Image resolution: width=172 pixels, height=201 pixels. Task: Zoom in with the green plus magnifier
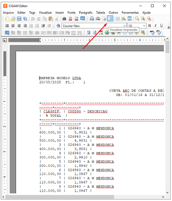pyautogui.click(x=143, y=18)
